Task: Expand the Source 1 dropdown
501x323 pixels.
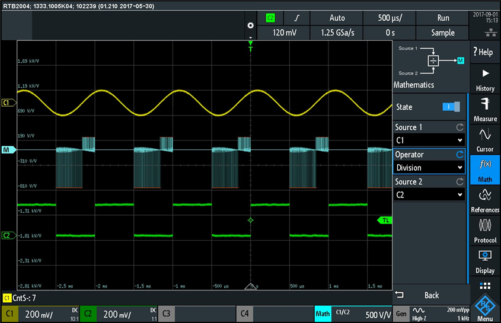Action: coord(429,140)
